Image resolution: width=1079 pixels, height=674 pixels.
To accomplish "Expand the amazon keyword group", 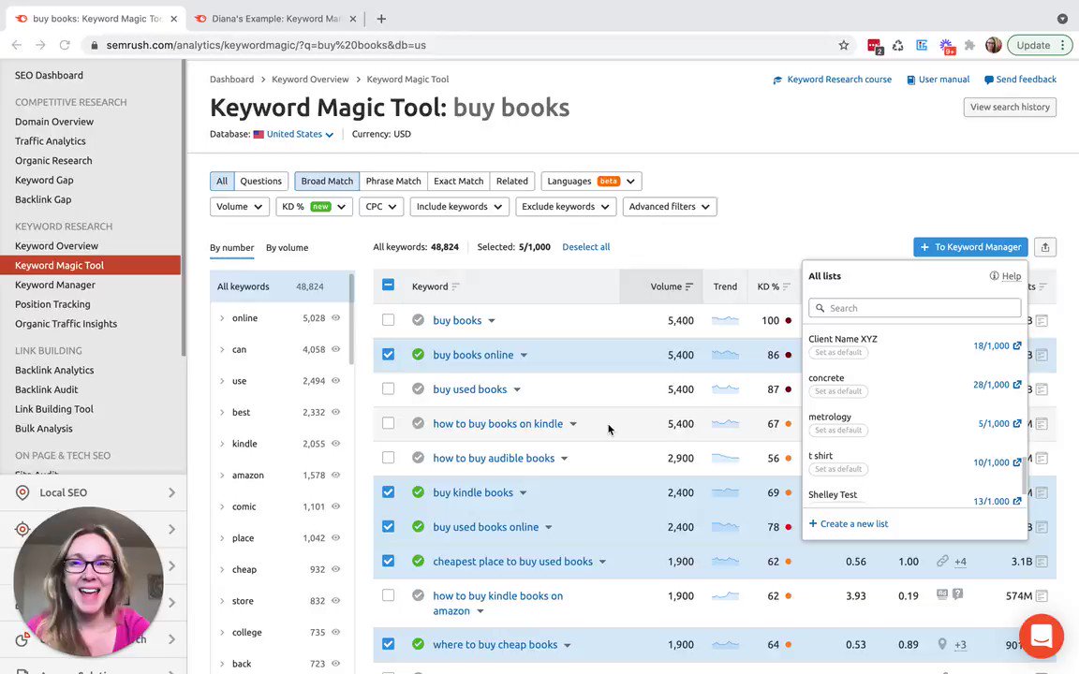I will coord(222,476).
